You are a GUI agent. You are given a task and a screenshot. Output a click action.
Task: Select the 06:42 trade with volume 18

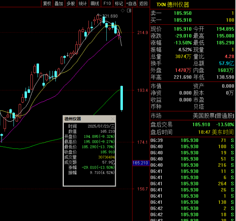(x=192, y=215)
